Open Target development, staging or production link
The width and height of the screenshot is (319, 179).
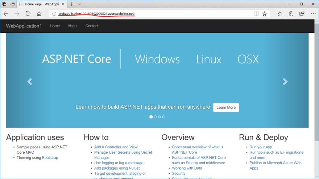pyautogui.click(x=120, y=175)
